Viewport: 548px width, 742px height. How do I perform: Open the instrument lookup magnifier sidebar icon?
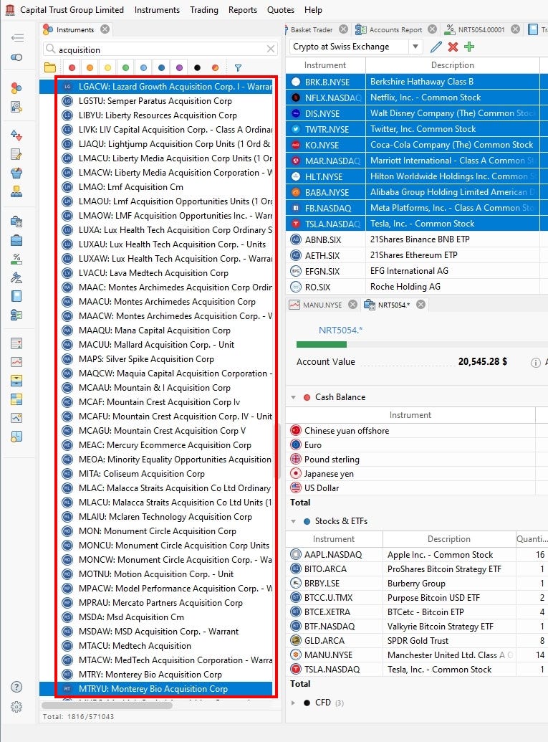tap(16, 107)
